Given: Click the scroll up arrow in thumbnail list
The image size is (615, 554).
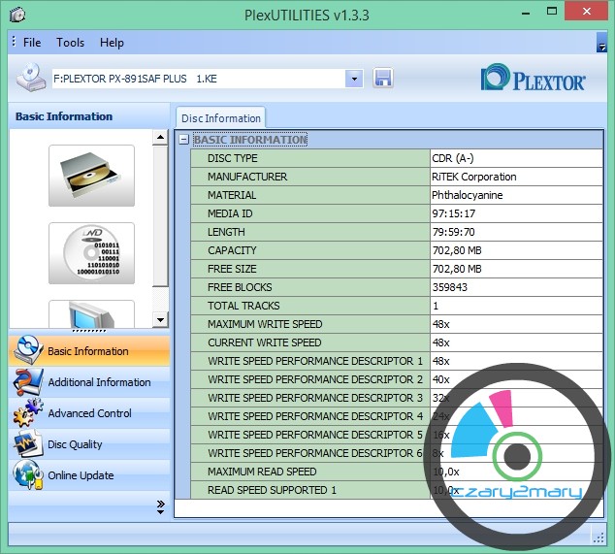Looking at the screenshot, I should pos(160,137).
